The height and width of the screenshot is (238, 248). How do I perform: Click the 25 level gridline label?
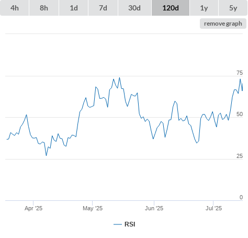click(240, 156)
